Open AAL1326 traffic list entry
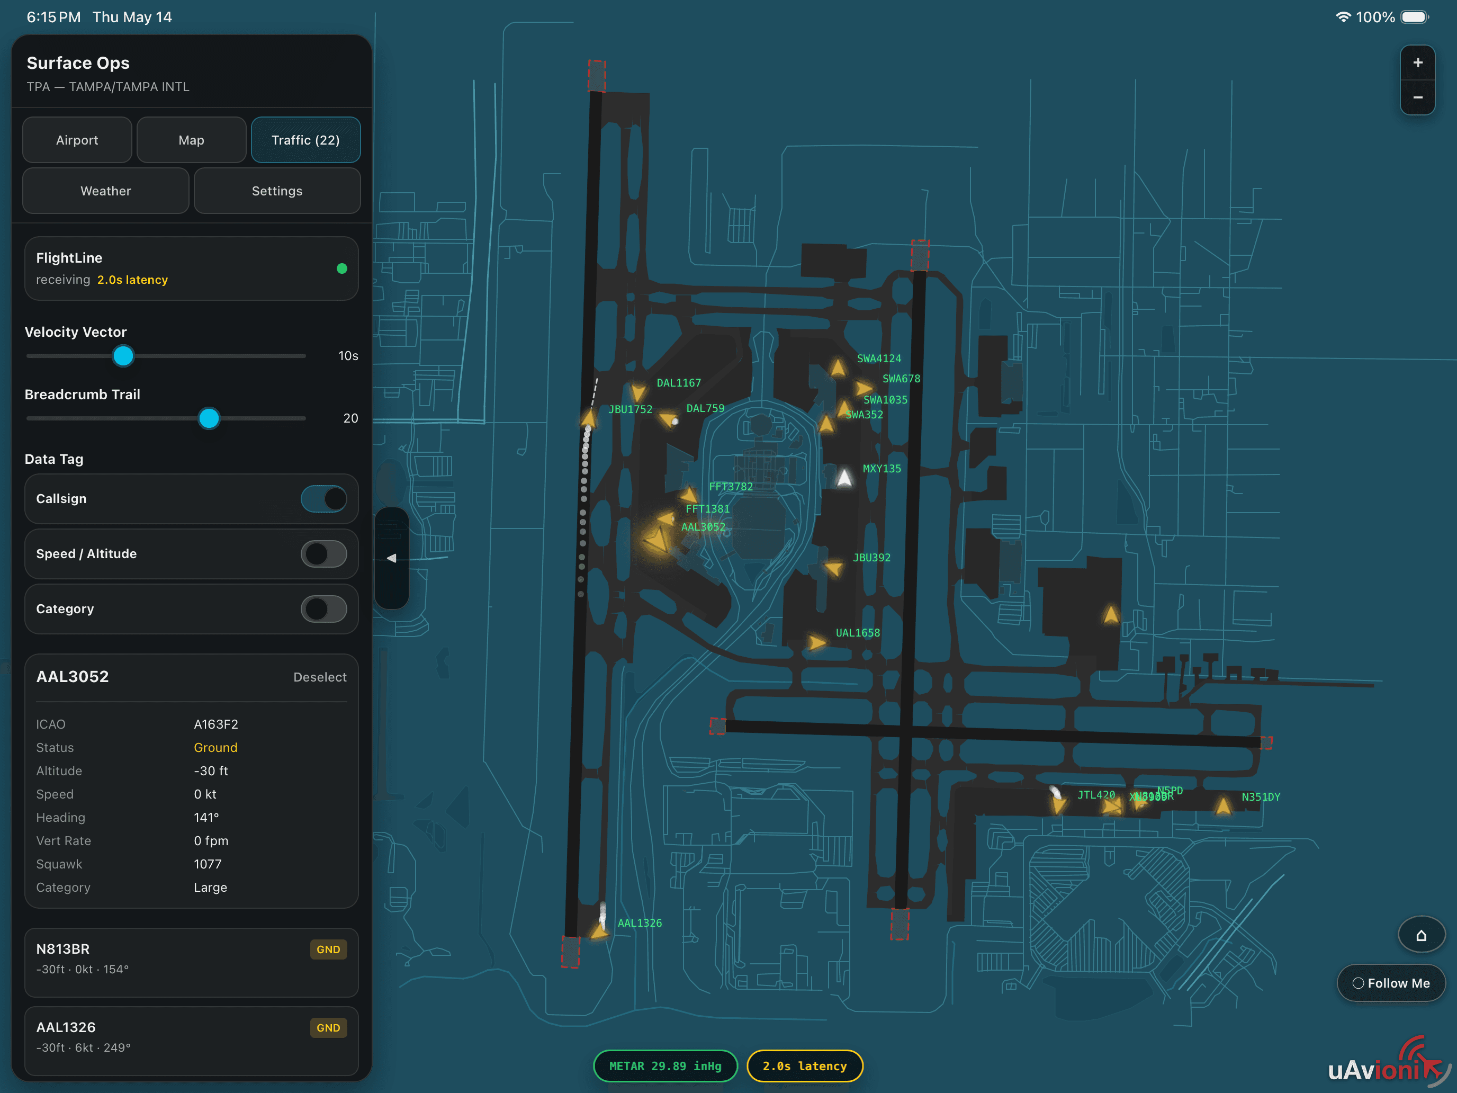The width and height of the screenshot is (1457, 1093). click(x=192, y=1040)
